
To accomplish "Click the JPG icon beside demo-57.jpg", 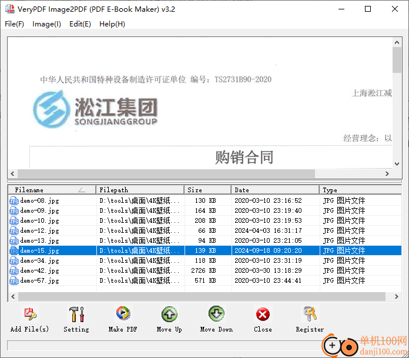I will (x=14, y=280).
